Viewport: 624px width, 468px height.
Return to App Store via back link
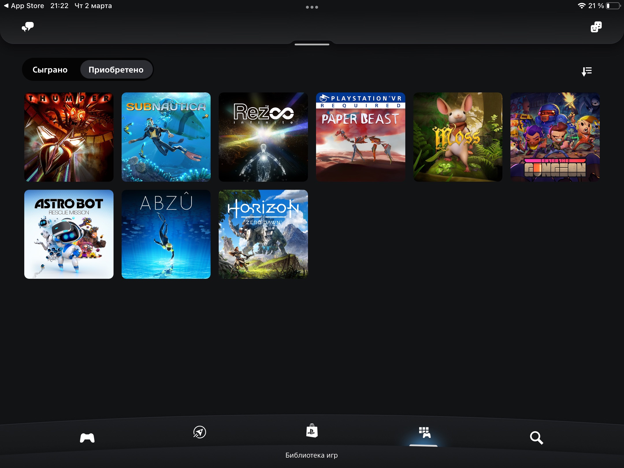tap(24, 6)
